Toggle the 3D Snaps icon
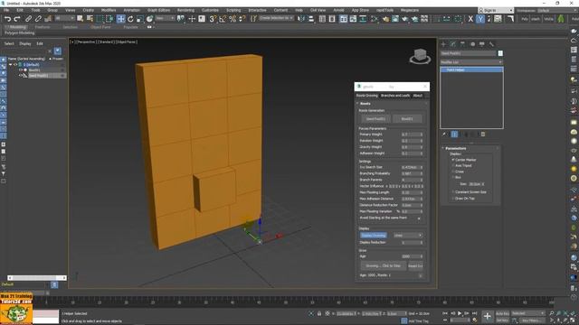Image resolution: width=579 pixels, height=325 pixels. 213,19
